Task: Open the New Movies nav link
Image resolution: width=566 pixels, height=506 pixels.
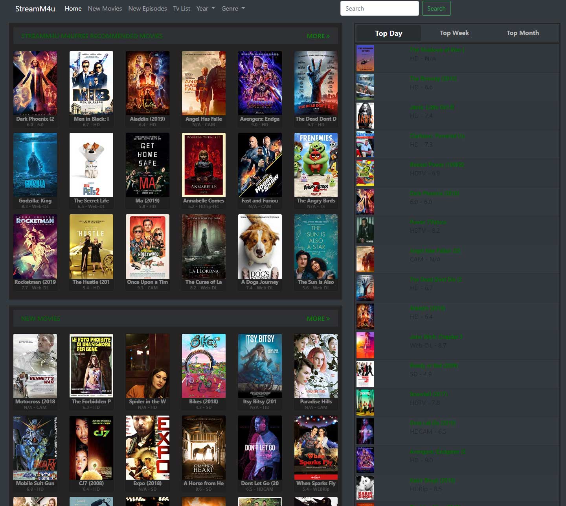Action: (x=105, y=8)
